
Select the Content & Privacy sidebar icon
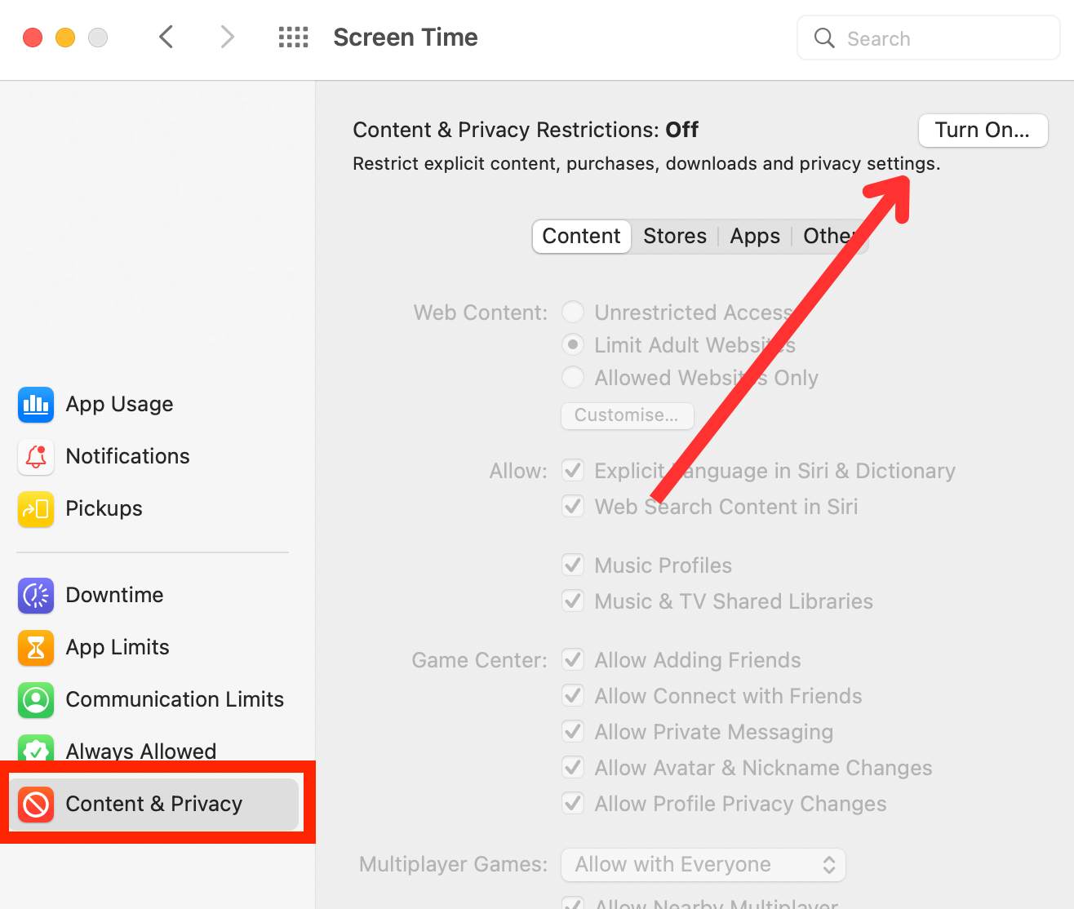(36, 805)
